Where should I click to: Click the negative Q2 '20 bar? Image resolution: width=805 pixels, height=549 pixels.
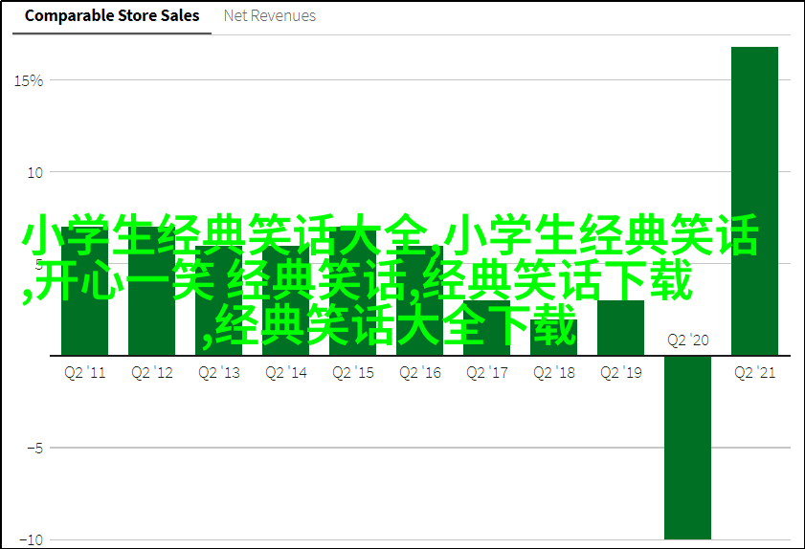point(687,447)
